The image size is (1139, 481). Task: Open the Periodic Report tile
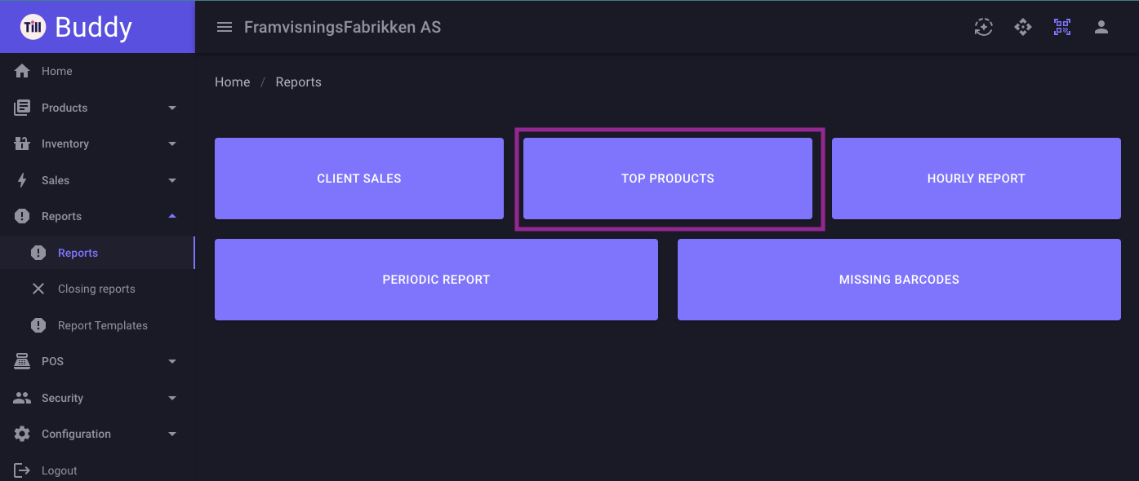coord(436,280)
